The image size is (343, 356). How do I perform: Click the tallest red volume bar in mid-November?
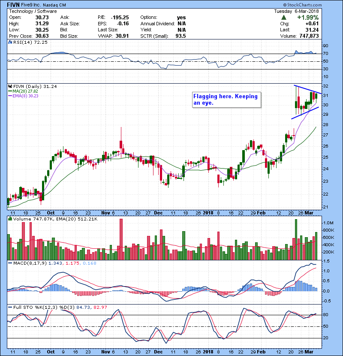point(121,239)
